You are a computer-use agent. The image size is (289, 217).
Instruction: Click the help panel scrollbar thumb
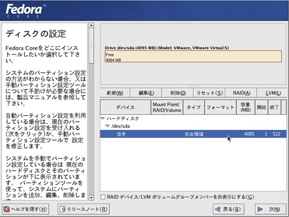pyautogui.click(x=91, y=45)
